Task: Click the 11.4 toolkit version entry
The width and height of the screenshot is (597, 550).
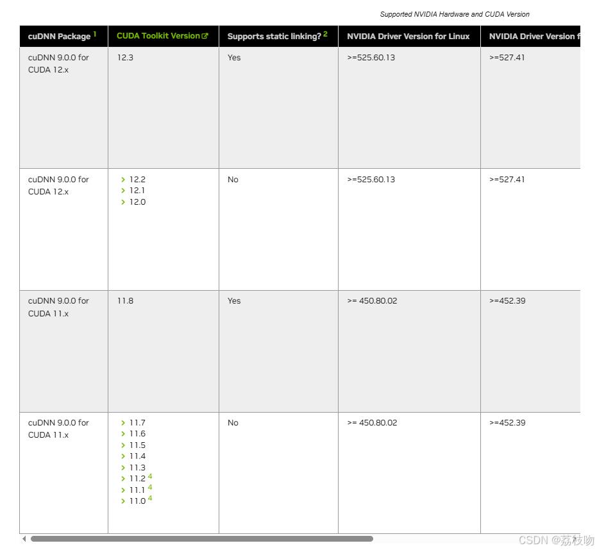Action: 137,456
